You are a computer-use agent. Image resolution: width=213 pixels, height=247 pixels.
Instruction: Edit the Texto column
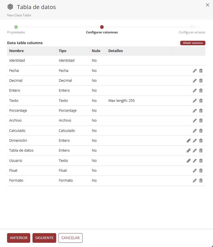[195, 101]
